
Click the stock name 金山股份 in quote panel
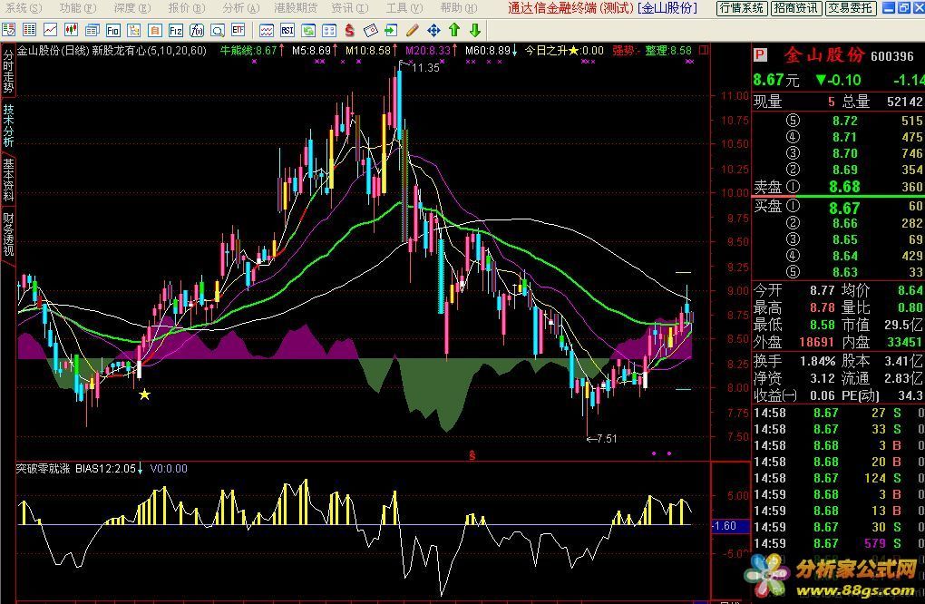click(x=823, y=56)
